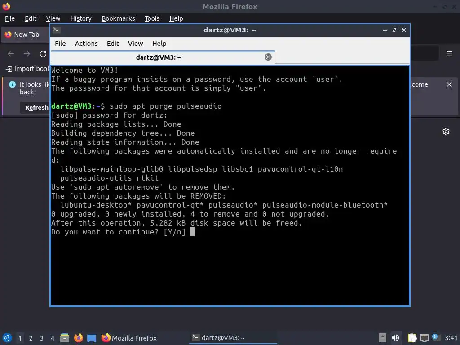This screenshot has height=345, width=460.
Task: Click the 'Do you want to continue? [Y/n]' prompt
Action: [118, 232]
